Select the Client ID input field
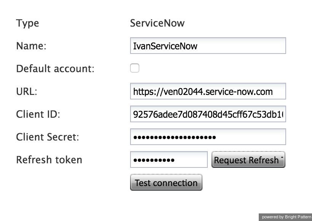The height and width of the screenshot is (221, 312). coord(208,114)
